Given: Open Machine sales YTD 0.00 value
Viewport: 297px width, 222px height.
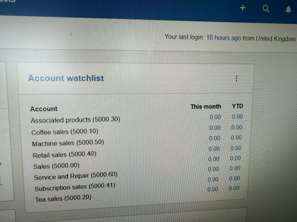Looking at the screenshot, I should pos(236,137).
